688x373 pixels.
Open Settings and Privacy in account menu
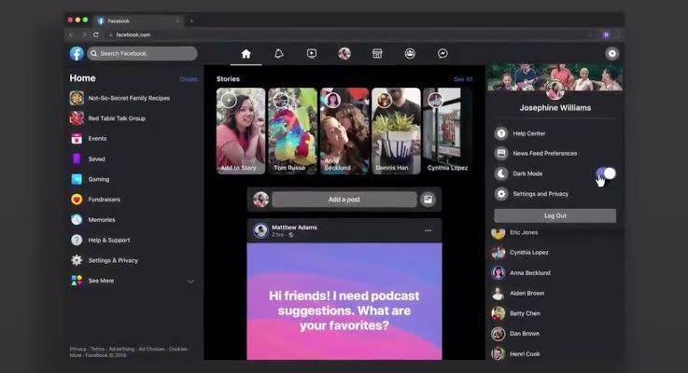pyautogui.click(x=540, y=194)
